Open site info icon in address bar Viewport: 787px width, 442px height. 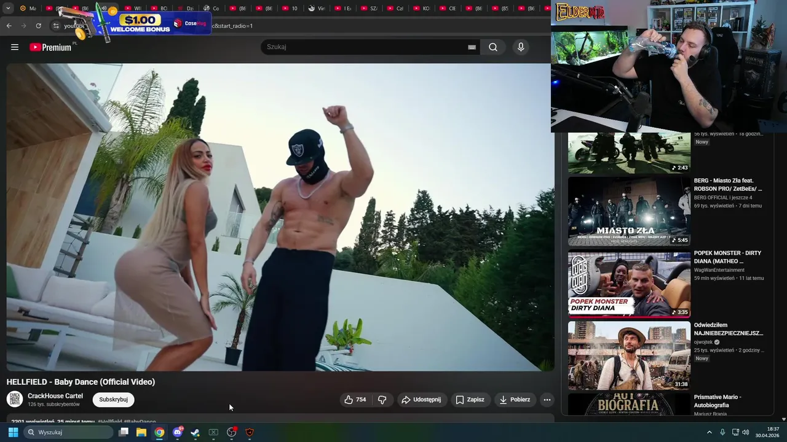[56, 26]
